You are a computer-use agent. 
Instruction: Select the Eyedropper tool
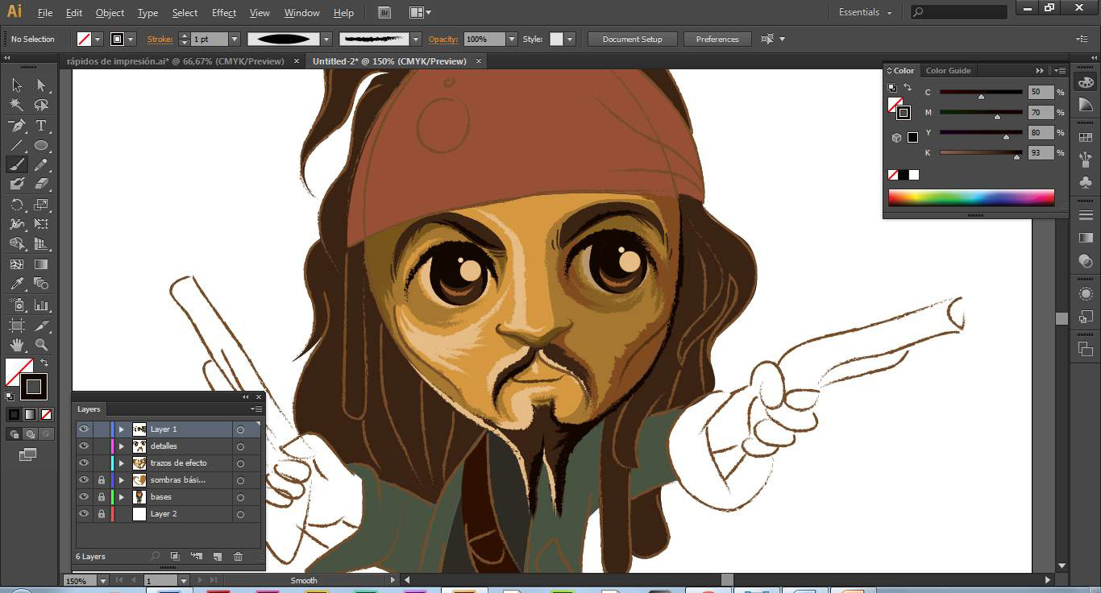(x=17, y=284)
